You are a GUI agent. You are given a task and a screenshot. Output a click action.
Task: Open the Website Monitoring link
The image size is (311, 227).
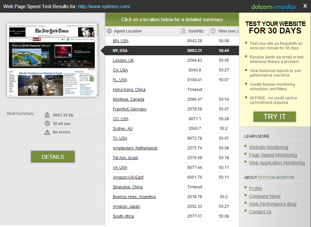click(x=269, y=147)
